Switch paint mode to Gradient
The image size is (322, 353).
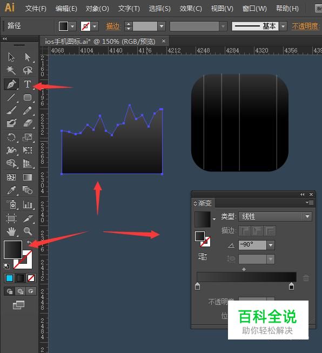[20, 278]
